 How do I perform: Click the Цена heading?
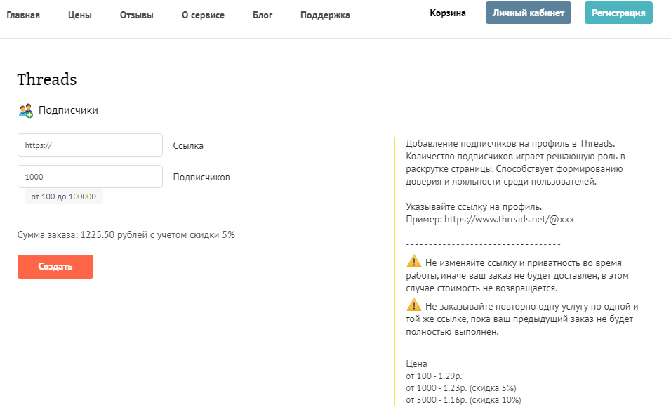tap(416, 364)
